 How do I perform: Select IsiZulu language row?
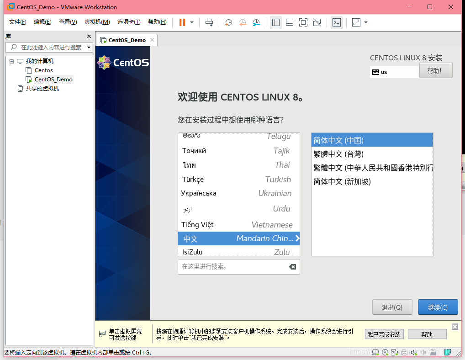[x=239, y=251]
